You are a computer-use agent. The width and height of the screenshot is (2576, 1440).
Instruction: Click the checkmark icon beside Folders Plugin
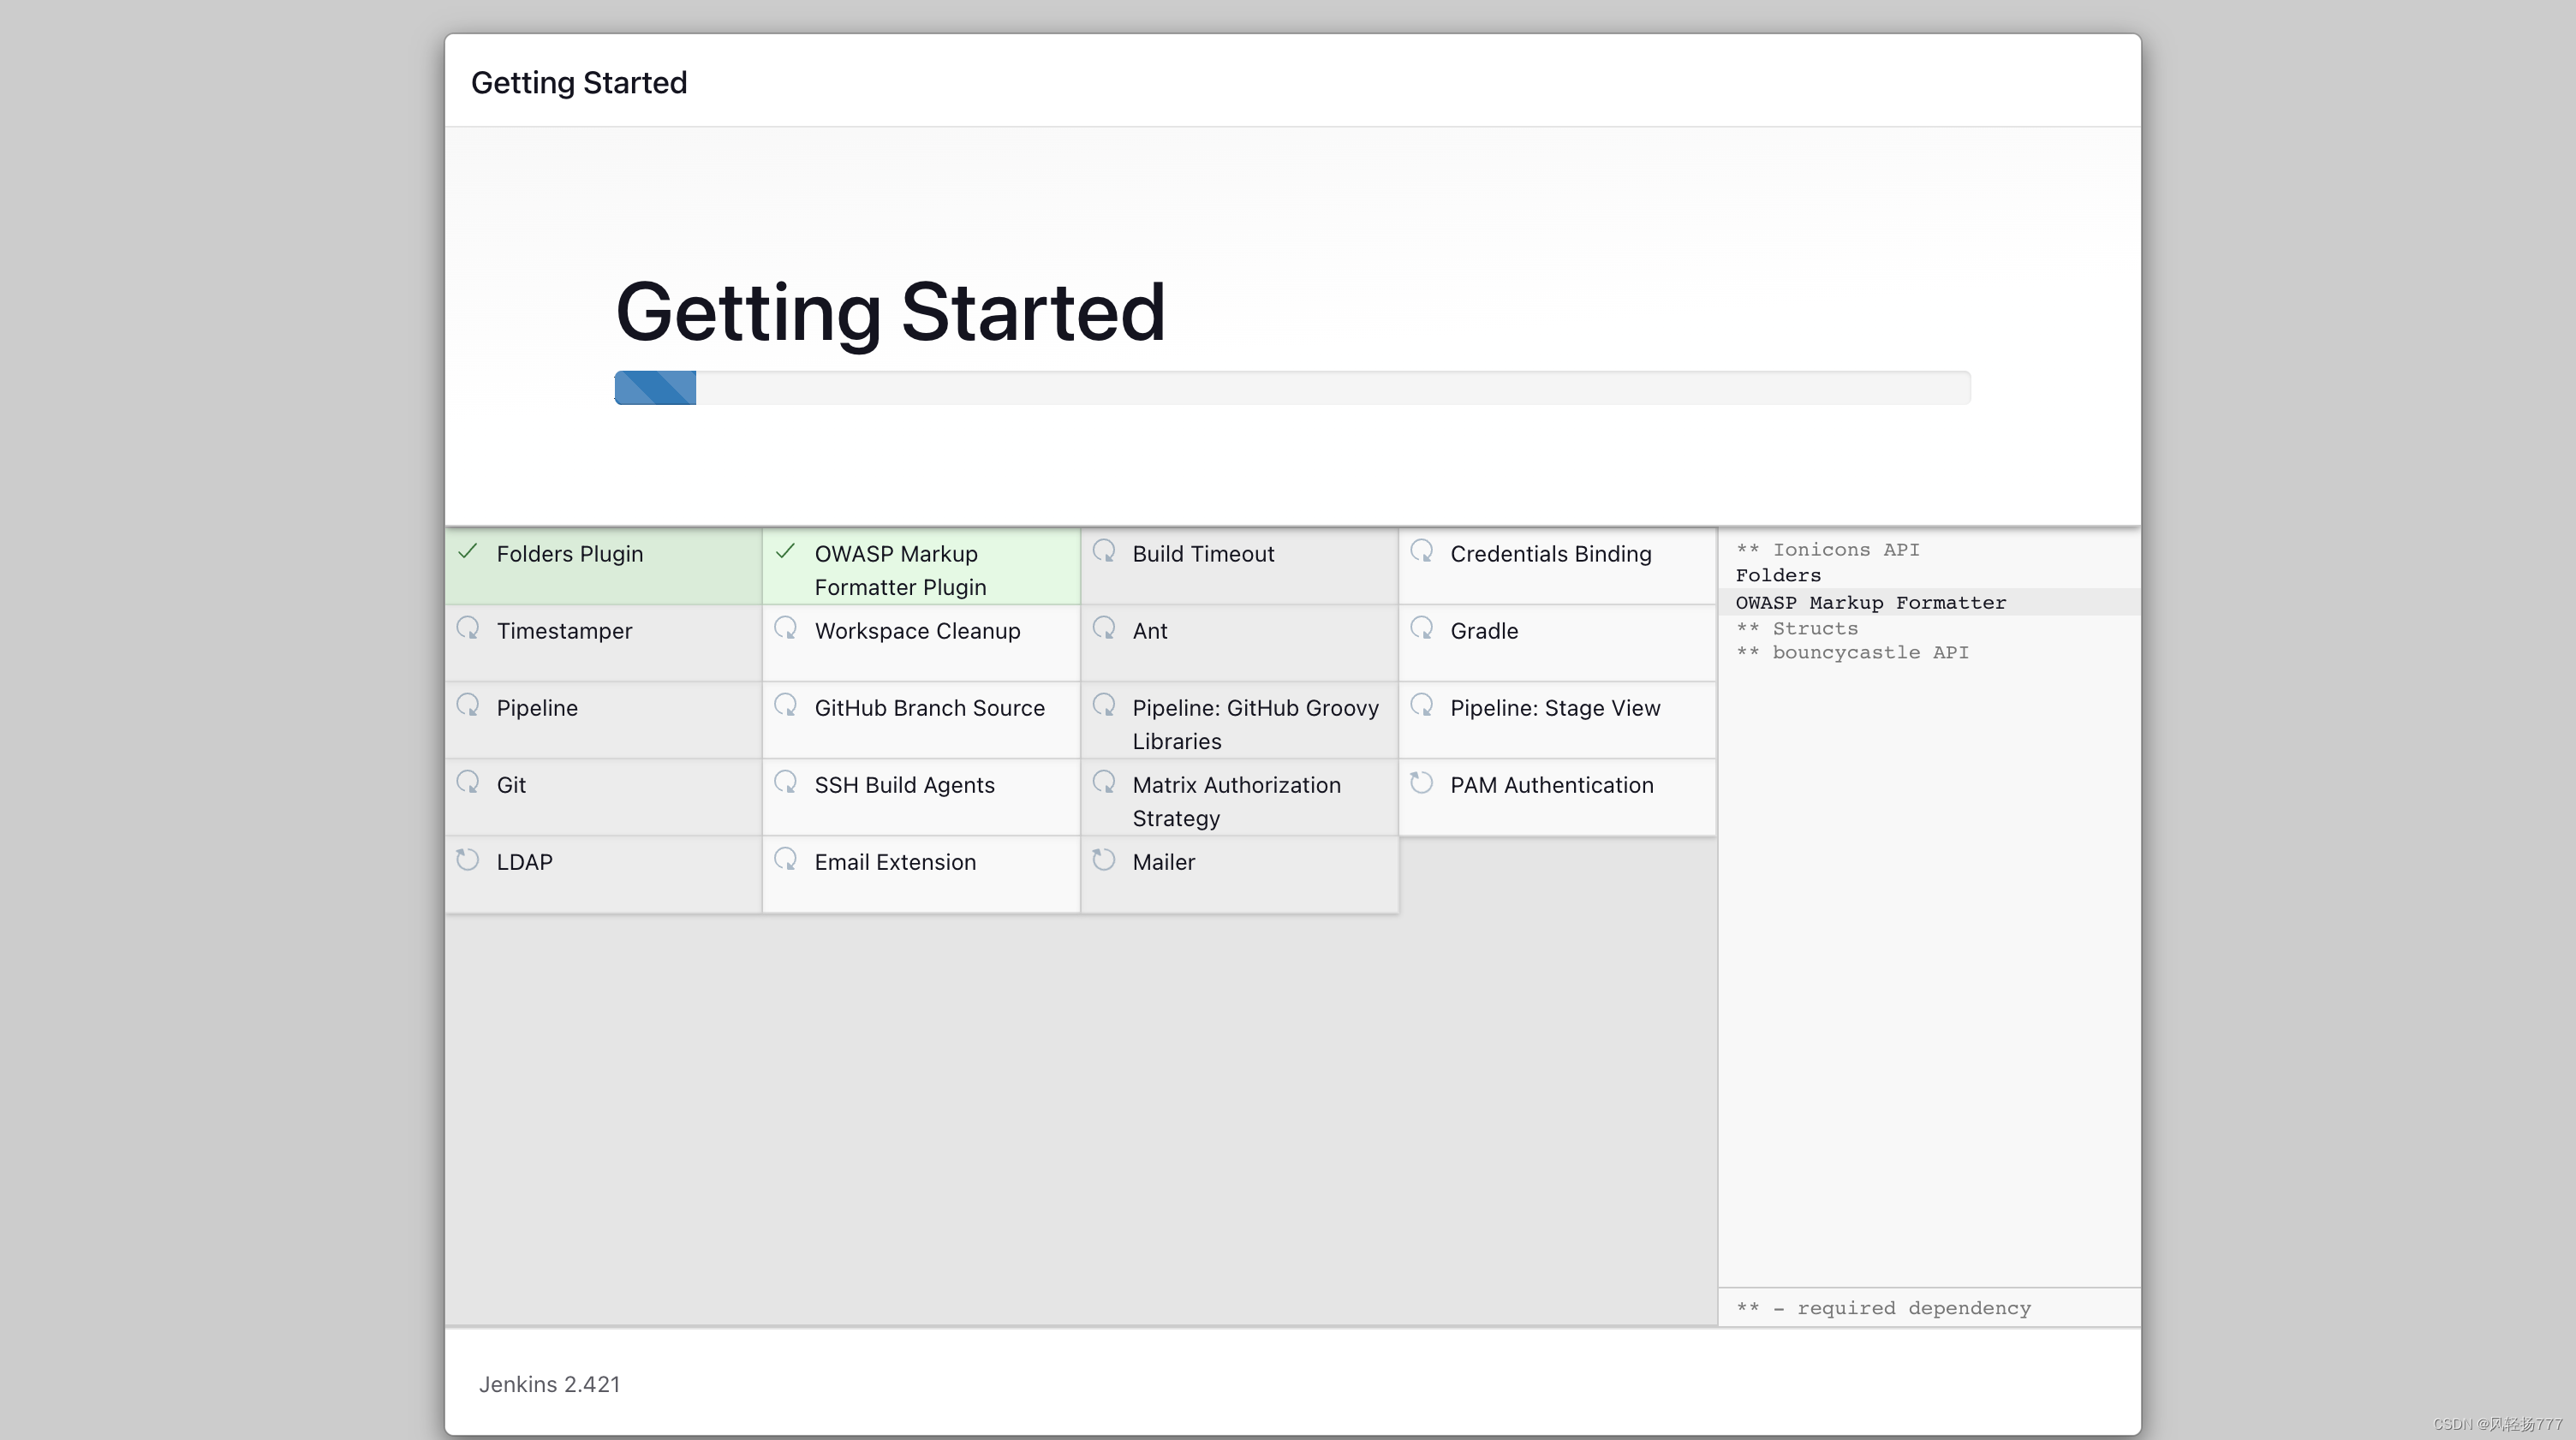467,551
